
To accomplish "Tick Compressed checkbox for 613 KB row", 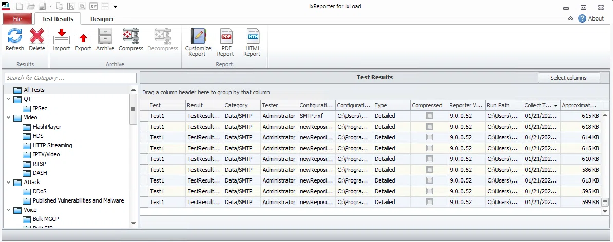I will coord(429,180).
